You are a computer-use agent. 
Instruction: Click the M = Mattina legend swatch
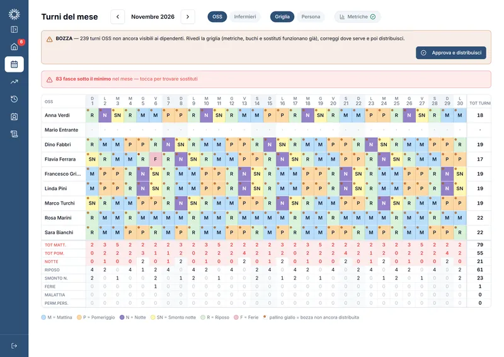click(x=43, y=317)
